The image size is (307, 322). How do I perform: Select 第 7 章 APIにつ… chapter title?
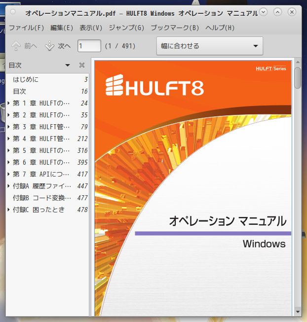coord(41,174)
